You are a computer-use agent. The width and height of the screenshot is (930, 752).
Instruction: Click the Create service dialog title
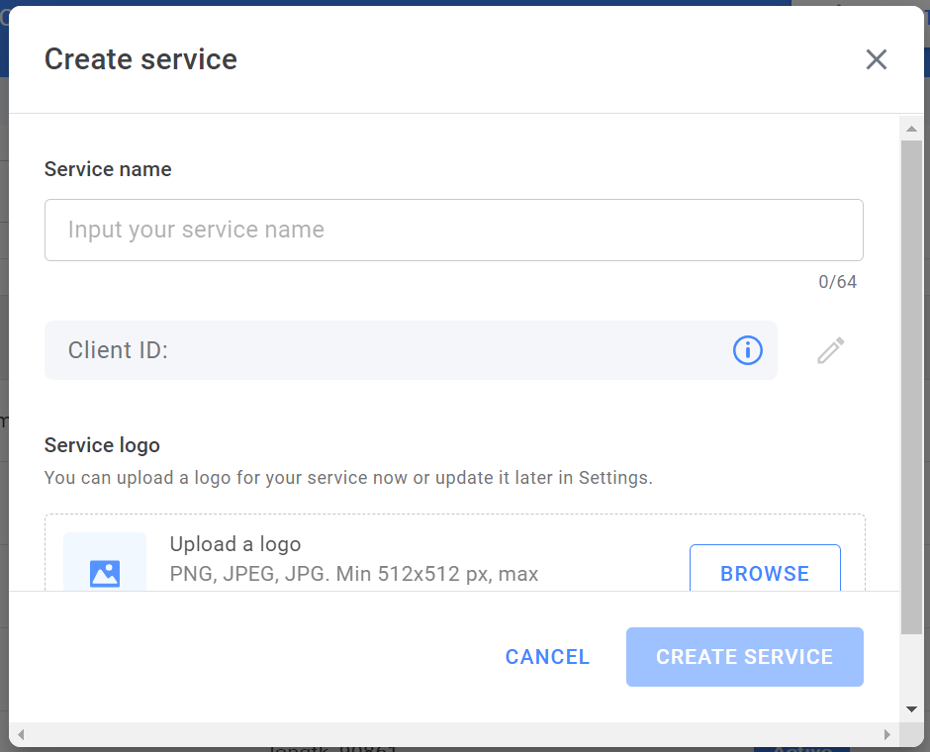[140, 59]
